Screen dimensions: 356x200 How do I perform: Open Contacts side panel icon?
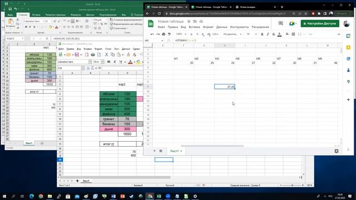click(x=348, y=71)
